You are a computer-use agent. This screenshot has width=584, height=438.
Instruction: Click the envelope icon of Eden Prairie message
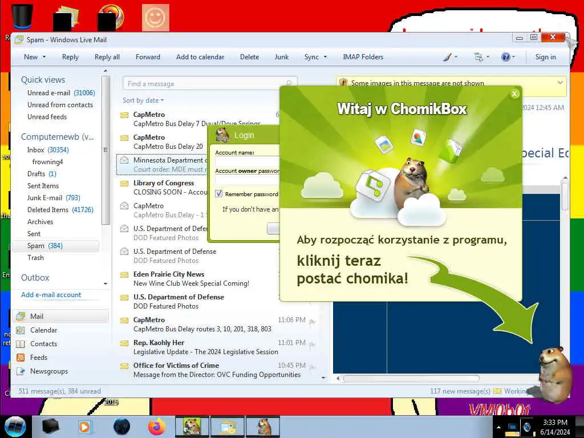tap(124, 275)
